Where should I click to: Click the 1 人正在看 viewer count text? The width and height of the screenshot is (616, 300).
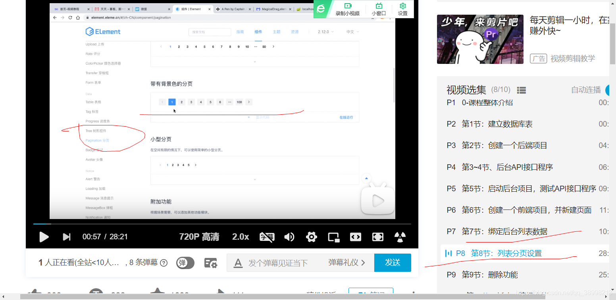point(79,263)
